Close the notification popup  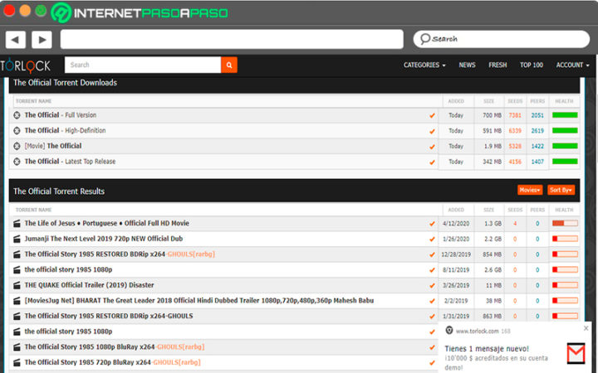(586, 328)
